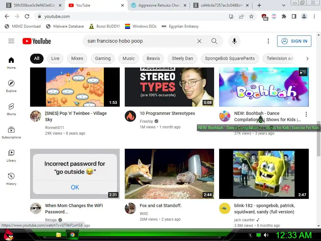Open History in the sidebar
Viewport: 321px width, 241px height.
(x=11, y=179)
